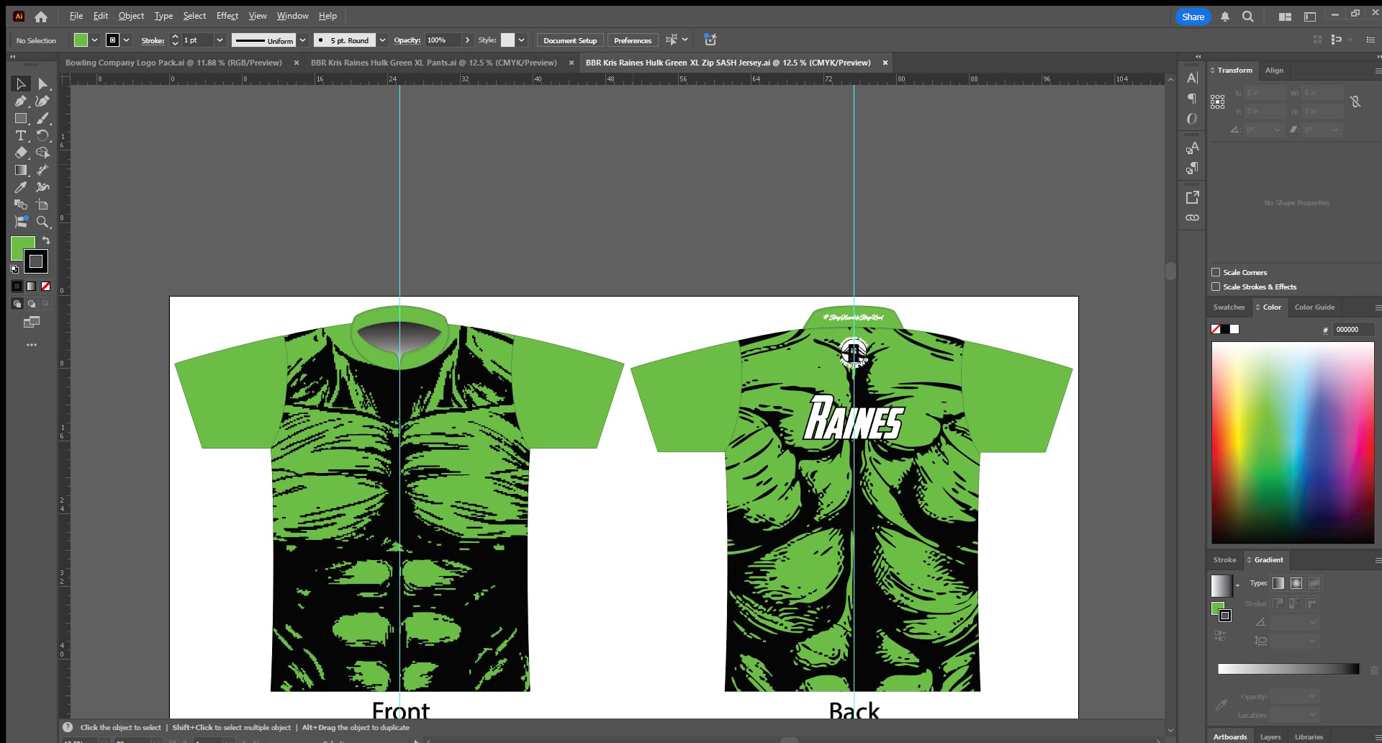Toggle constrain width and height proportions
1382x743 pixels.
[x=1355, y=102]
